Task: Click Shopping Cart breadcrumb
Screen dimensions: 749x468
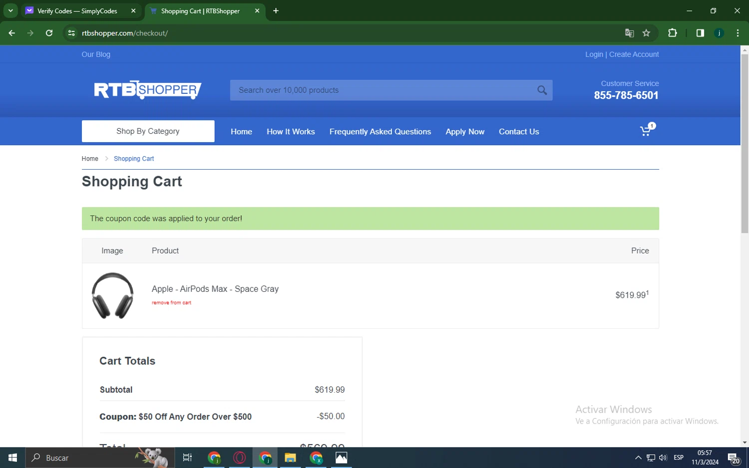Action: point(134,159)
